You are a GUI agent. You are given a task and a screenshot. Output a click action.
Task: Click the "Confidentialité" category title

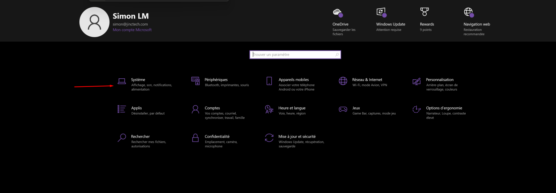pyautogui.click(x=217, y=136)
